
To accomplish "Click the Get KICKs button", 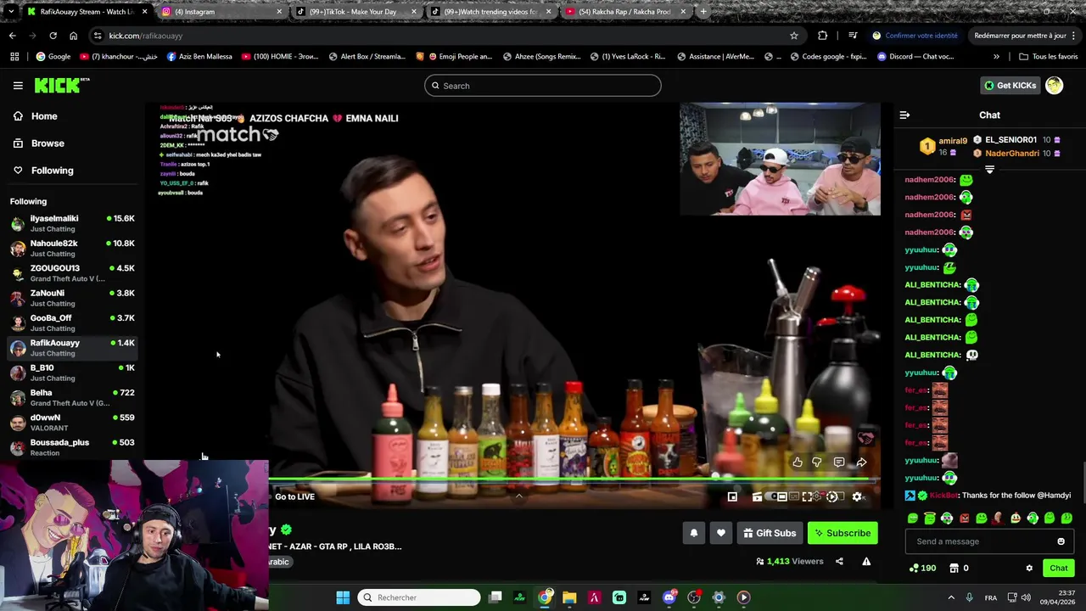I will pyautogui.click(x=1010, y=86).
